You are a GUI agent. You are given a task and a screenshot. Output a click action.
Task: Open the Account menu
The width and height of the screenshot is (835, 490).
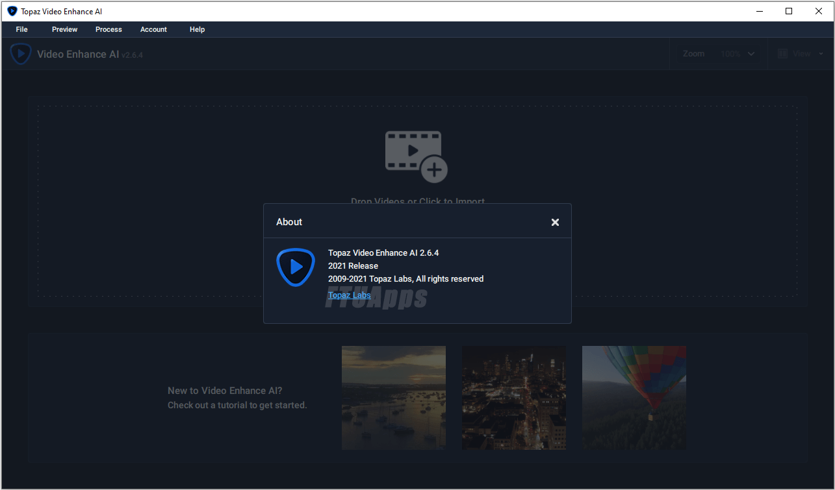153,29
